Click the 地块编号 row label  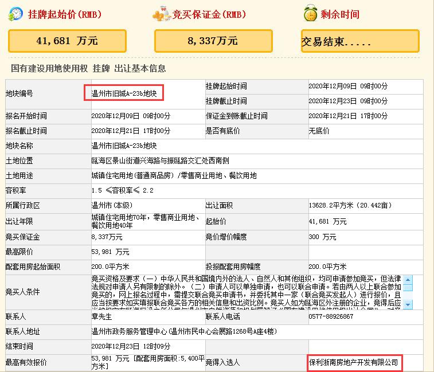click(19, 93)
